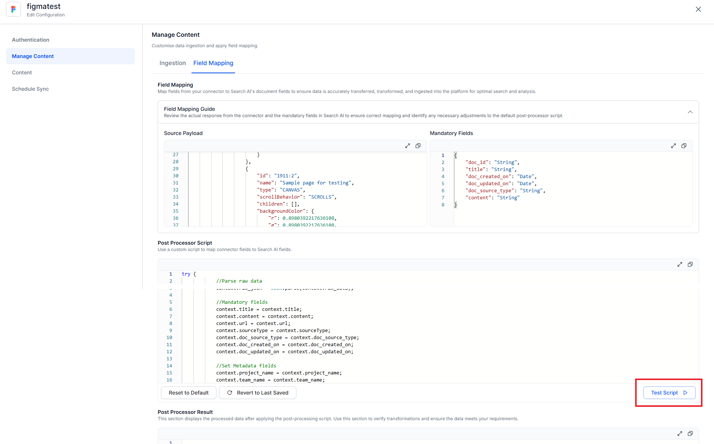Close the Edit Configuration dialog
The width and height of the screenshot is (714, 444).
click(x=698, y=9)
